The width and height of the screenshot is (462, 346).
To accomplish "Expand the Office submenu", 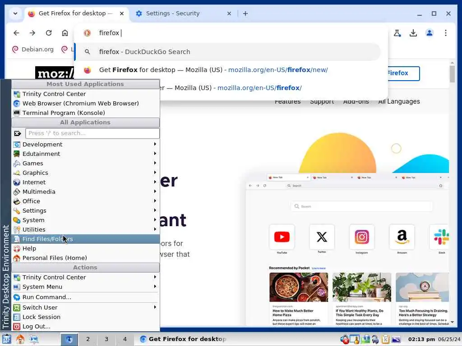I will pos(86,201).
